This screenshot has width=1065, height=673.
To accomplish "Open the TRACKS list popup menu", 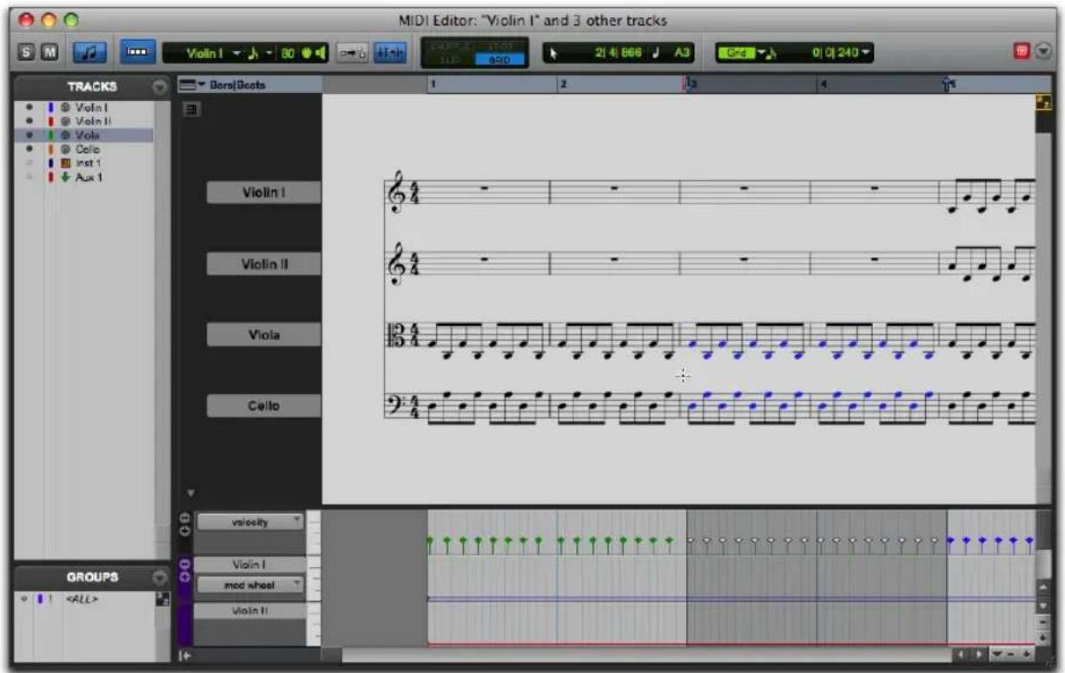I will point(158,87).
